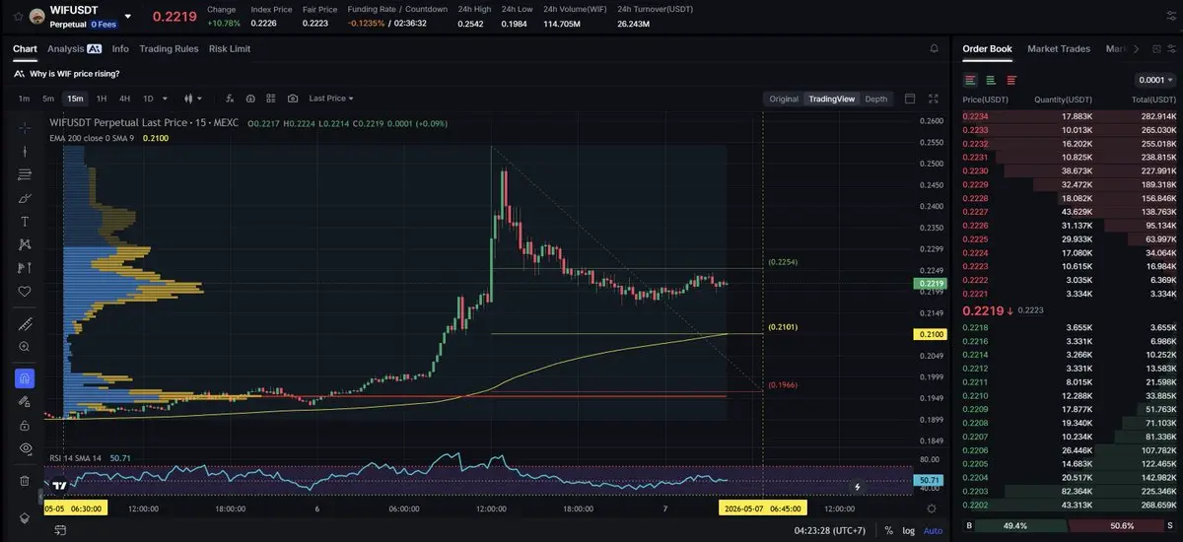Viewport: 1183px width, 542px height.
Task: Change order book precision 0.0001 dropdown
Action: [1156, 80]
